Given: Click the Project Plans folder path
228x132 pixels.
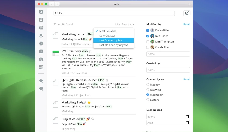Looking at the screenshot, I should click(84, 95).
